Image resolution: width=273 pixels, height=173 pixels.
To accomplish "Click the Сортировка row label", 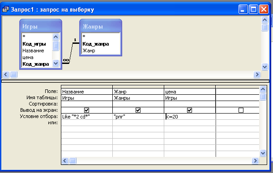I will [43, 104].
